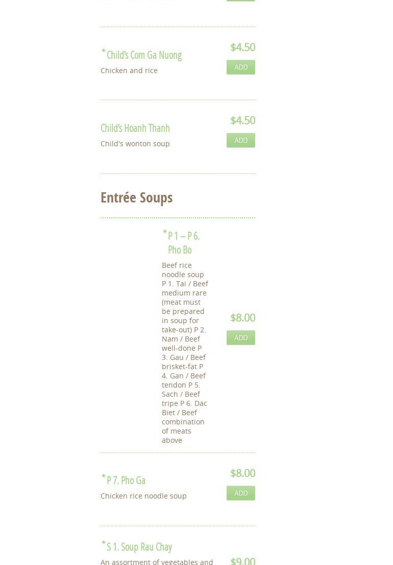Select S 1. Soup Rau Chay title
The width and height of the screenshot is (393, 565).
pos(139,547)
